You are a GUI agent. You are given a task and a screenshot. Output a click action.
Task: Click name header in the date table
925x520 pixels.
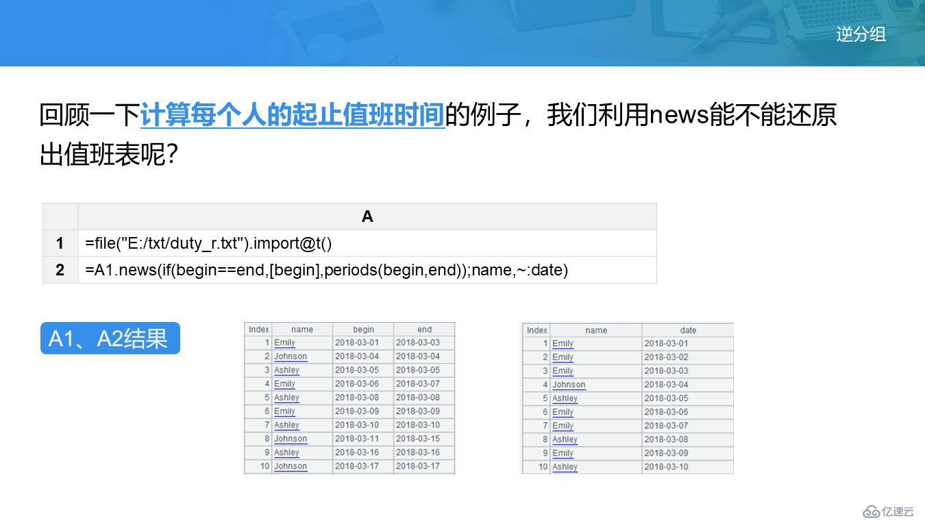[x=596, y=330]
